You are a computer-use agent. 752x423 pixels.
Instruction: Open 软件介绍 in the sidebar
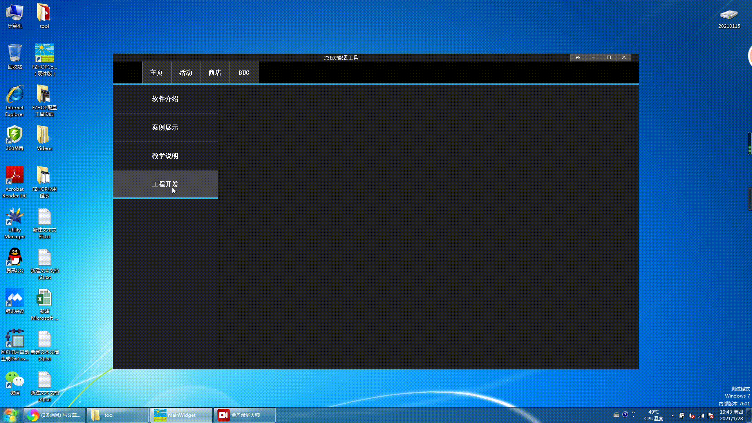coord(165,99)
